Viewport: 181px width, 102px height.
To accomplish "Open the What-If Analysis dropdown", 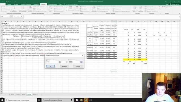I will (x=135, y=9).
